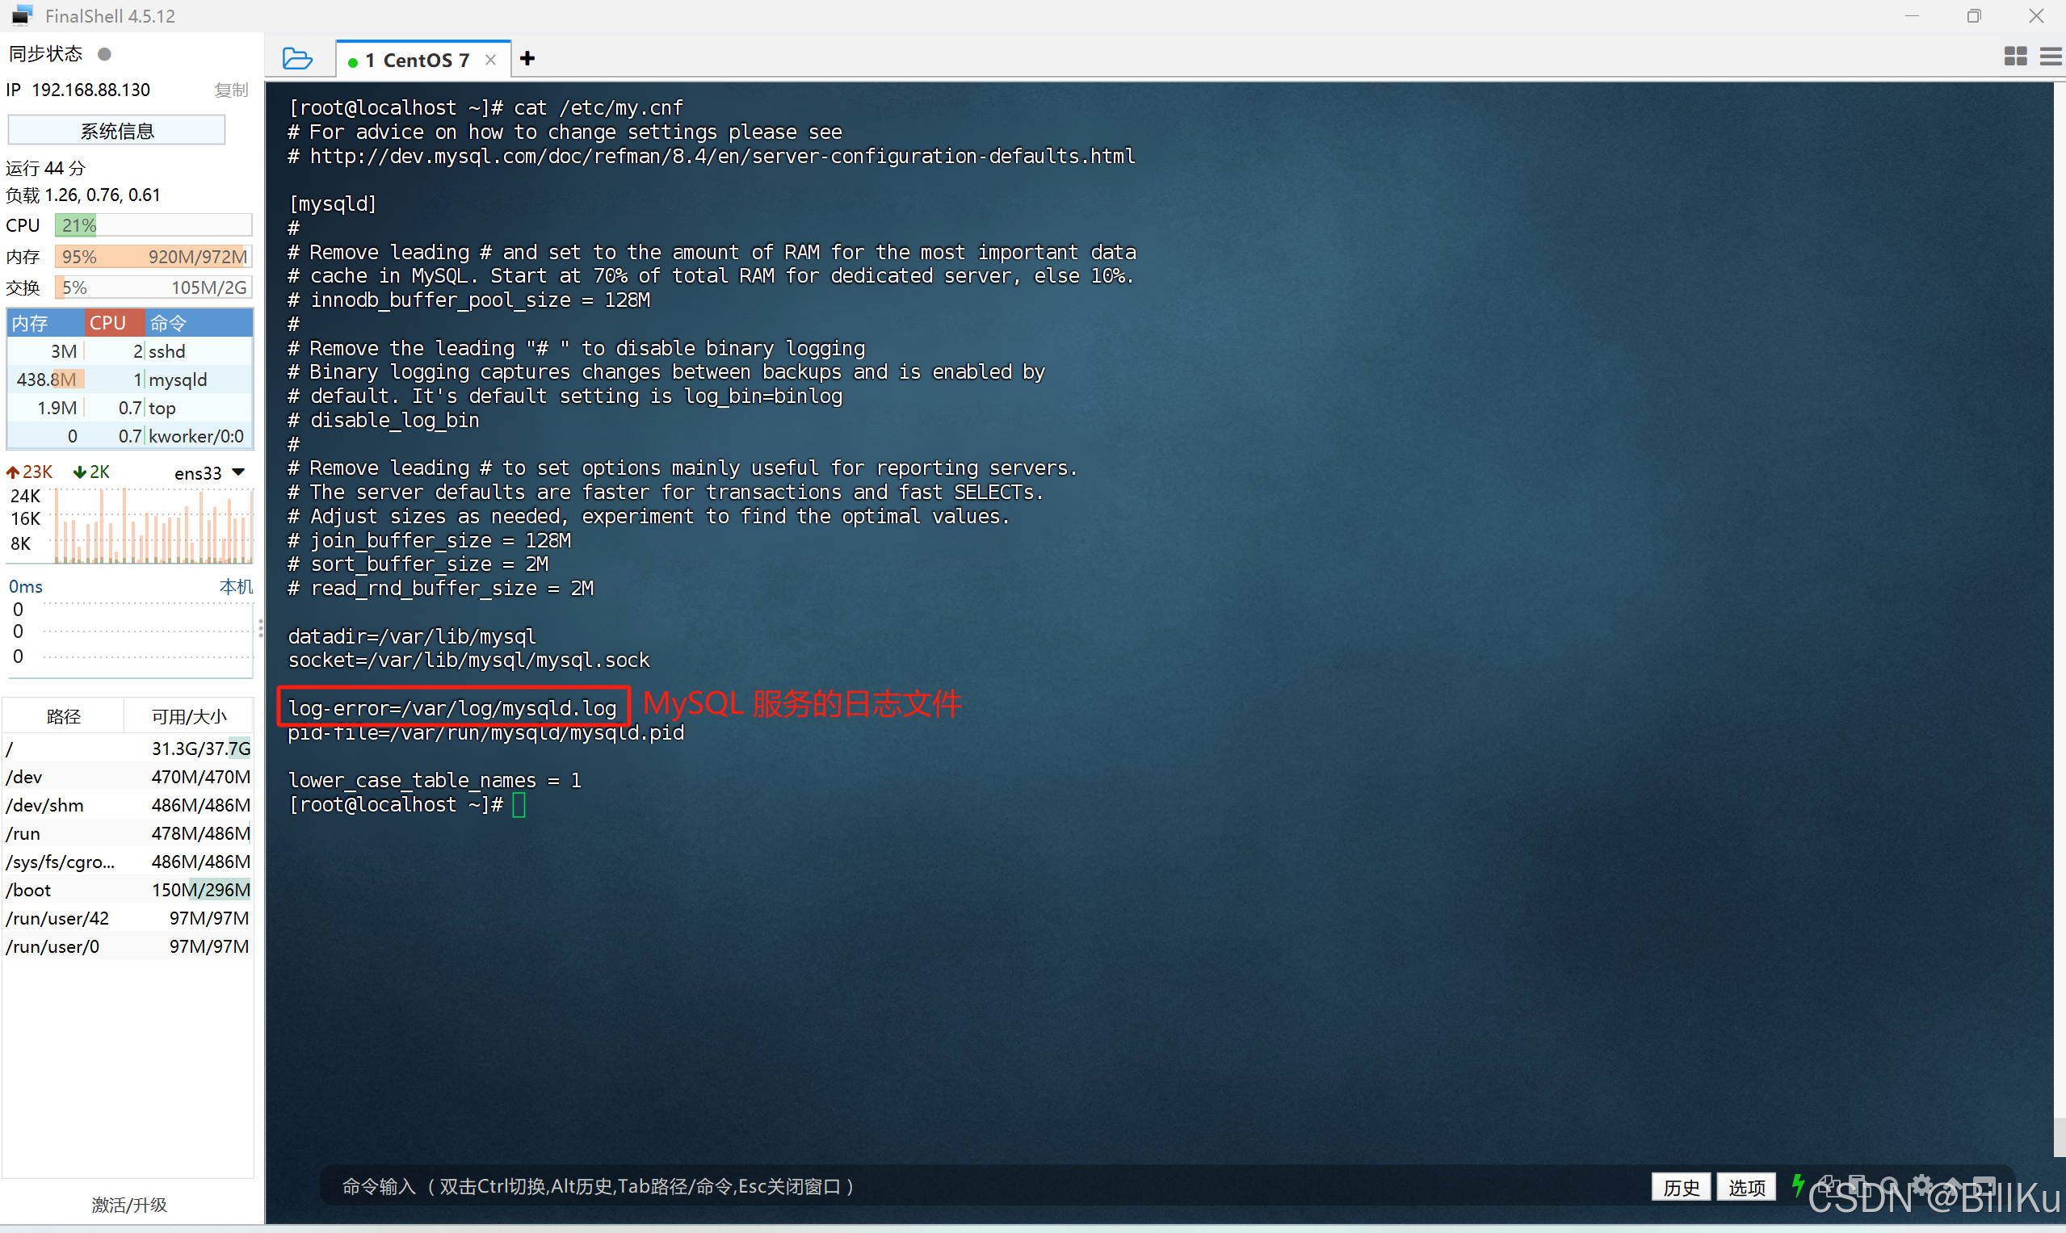Open 系统信息 system info

[116, 131]
